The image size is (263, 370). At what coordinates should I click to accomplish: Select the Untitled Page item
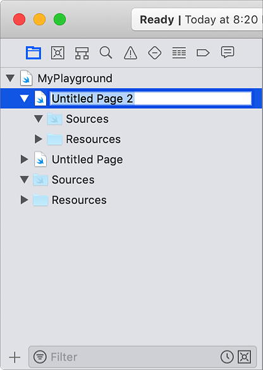87,160
